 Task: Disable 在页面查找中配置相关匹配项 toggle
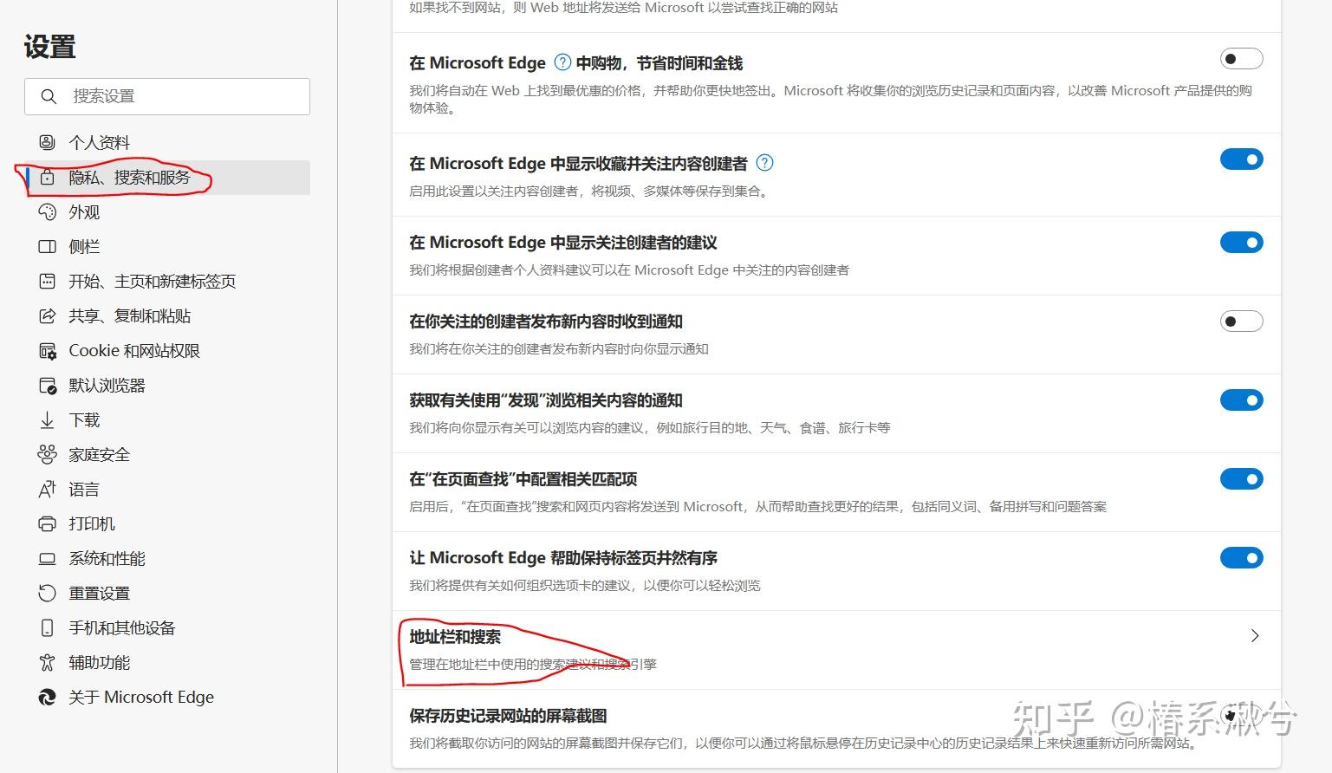(1241, 479)
